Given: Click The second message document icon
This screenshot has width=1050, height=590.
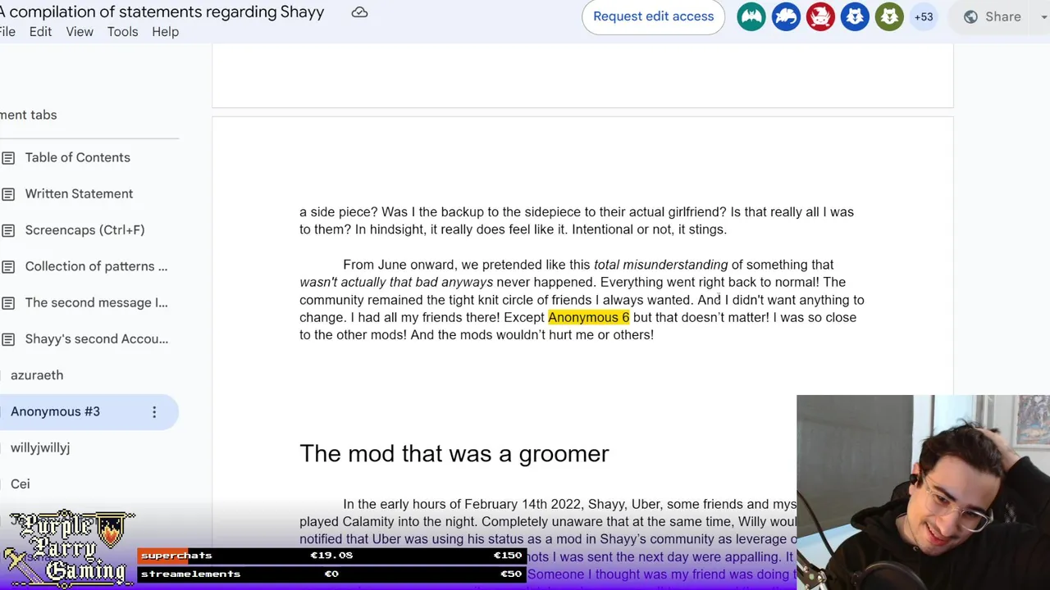Looking at the screenshot, I should (8, 302).
